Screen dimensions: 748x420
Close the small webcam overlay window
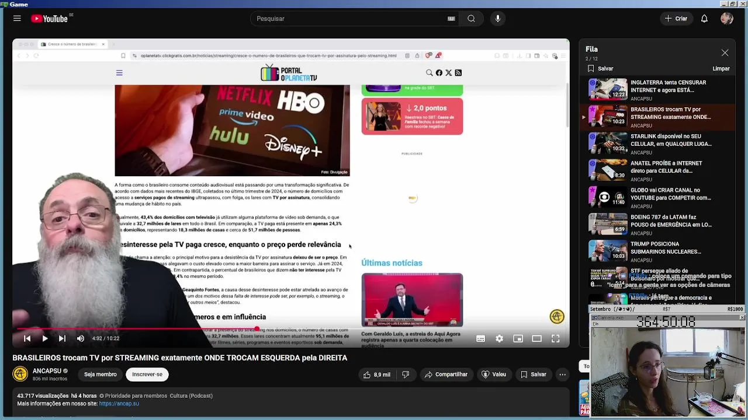(742, 318)
